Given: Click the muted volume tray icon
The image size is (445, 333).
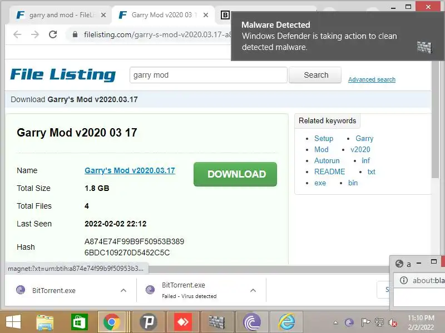Looking at the screenshot, I should [x=393, y=322].
